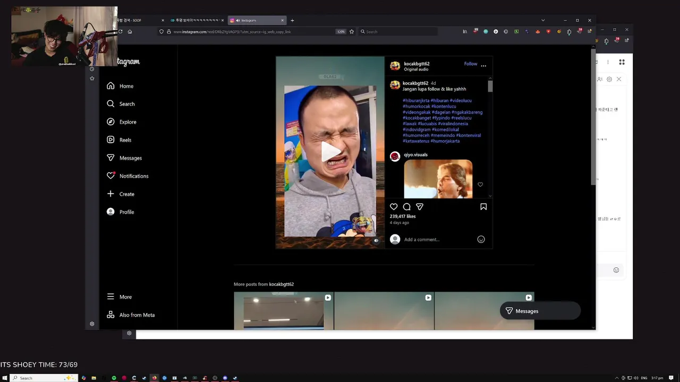Click Add a comment field
The height and width of the screenshot is (382, 680).
(x=439, y=239)
